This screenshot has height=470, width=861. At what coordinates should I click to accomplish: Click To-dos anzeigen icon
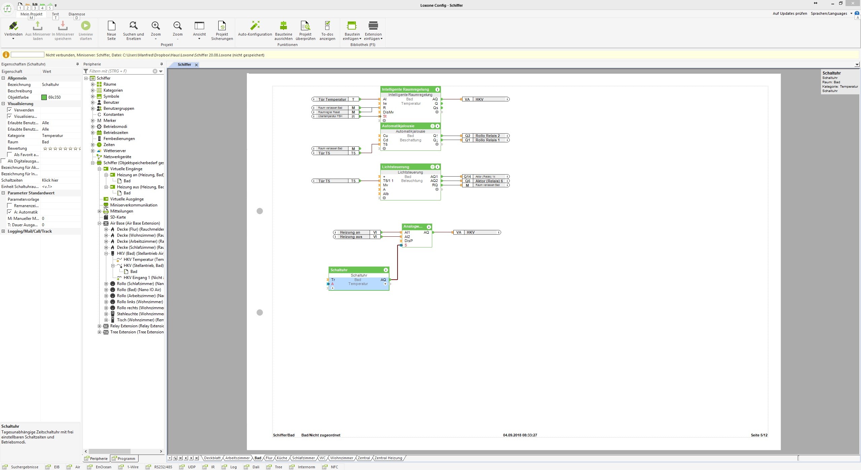[x=327, y=26]
